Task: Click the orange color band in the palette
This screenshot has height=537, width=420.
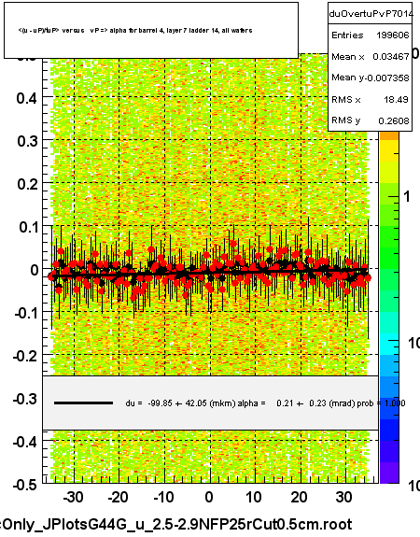Action: click(x=389, y=136)
